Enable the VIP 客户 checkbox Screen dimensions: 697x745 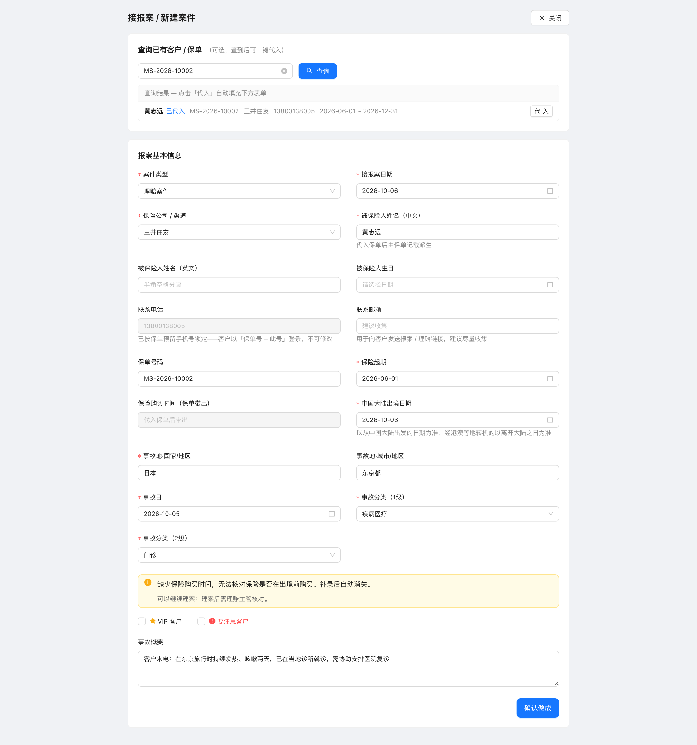click(142, 621)
